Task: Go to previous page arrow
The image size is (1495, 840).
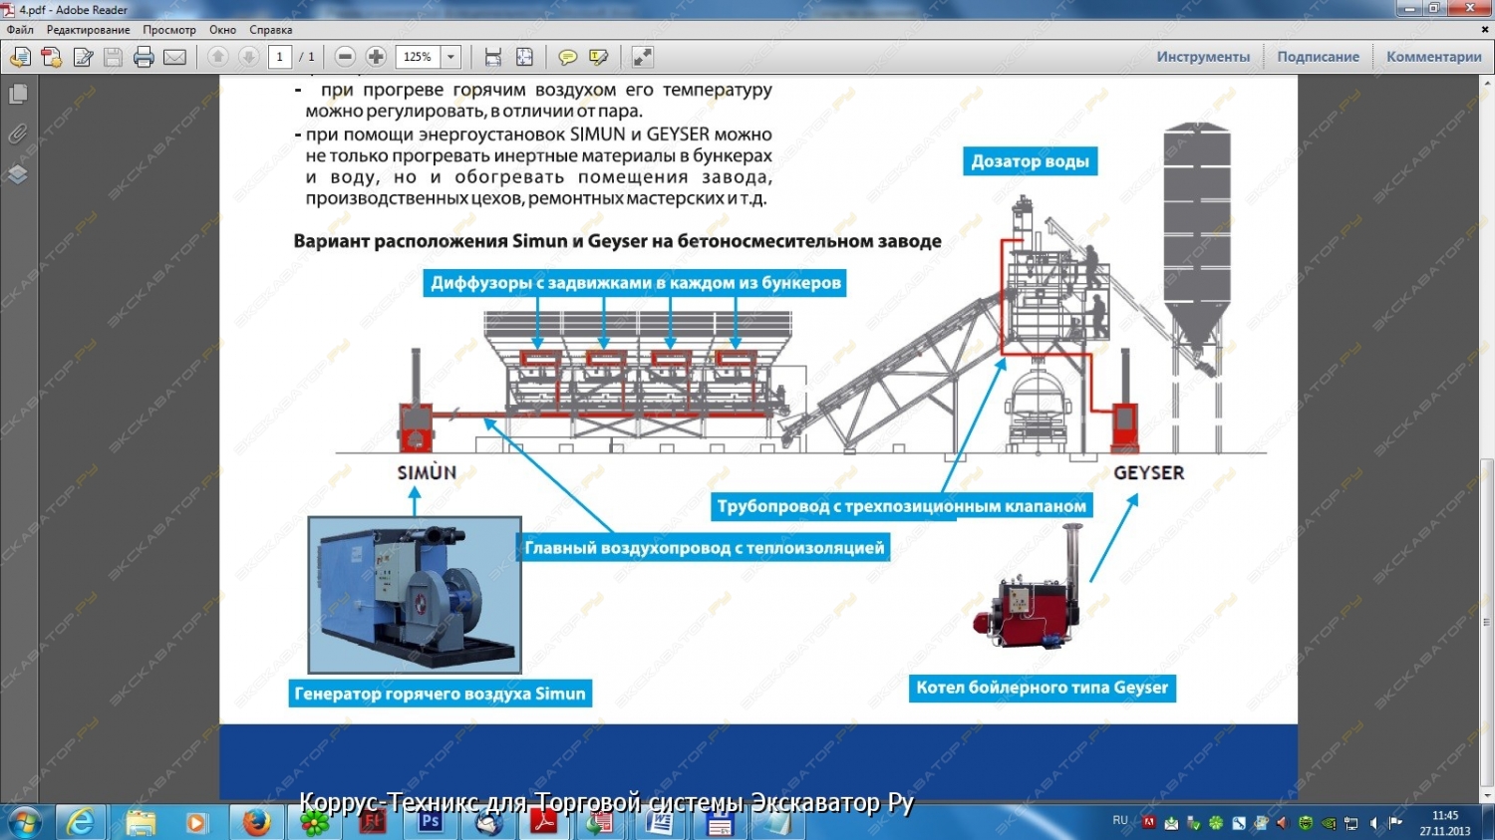Action: [218, 57]
